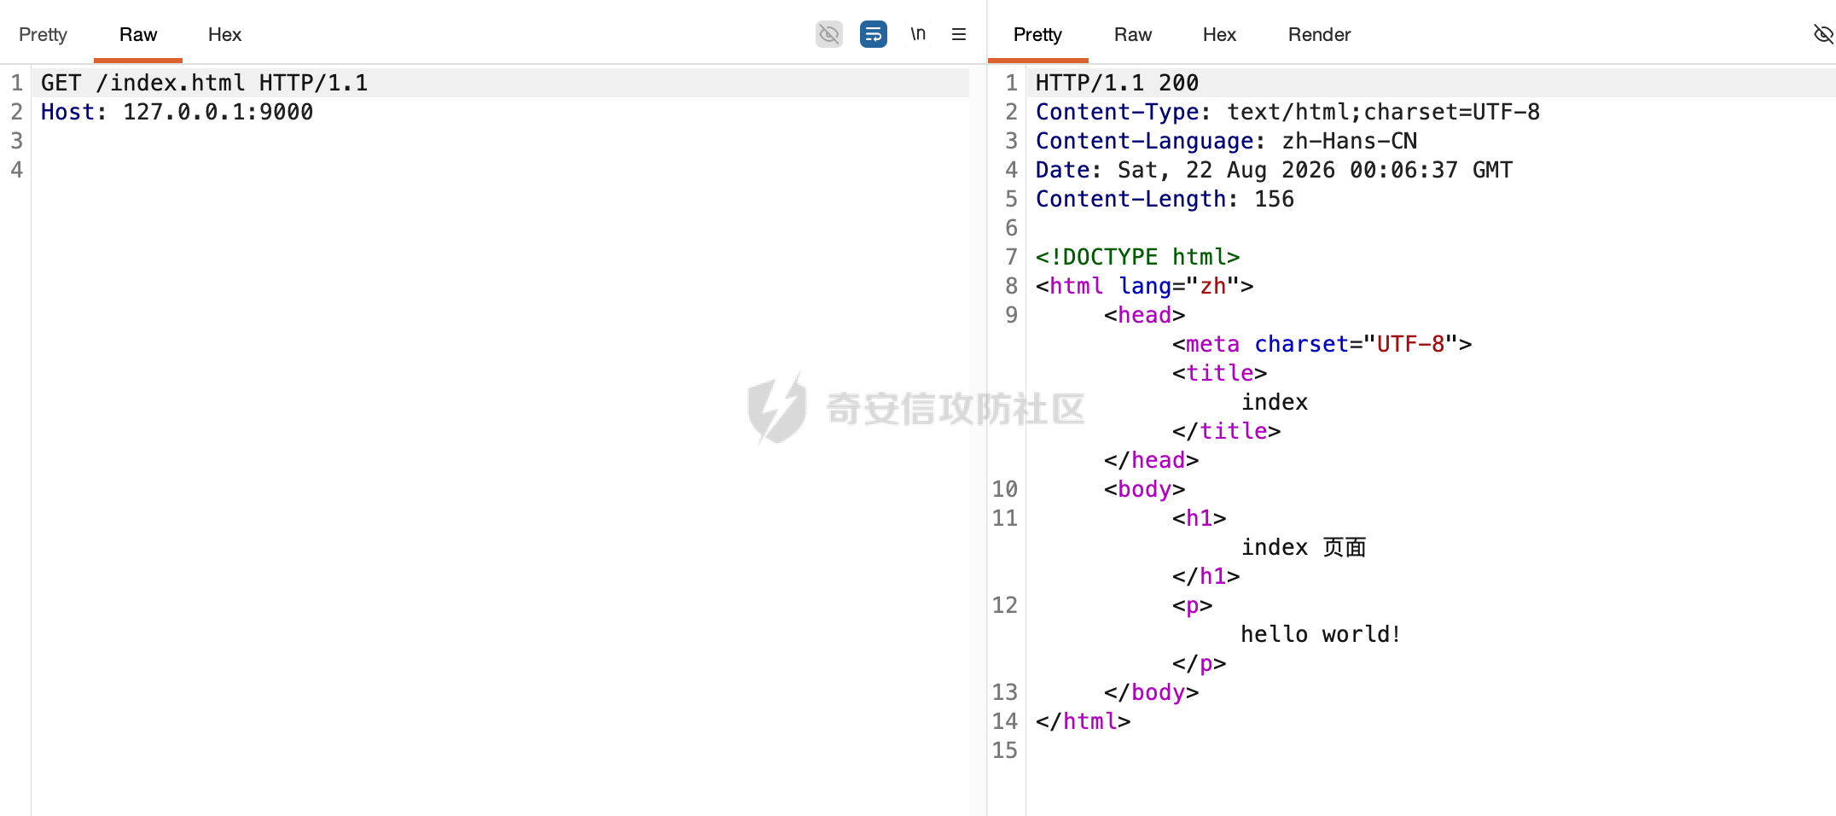Open the response Render tab
Image resolution: width=1836 pixels, height=816 pixels.
point(1319,34)
